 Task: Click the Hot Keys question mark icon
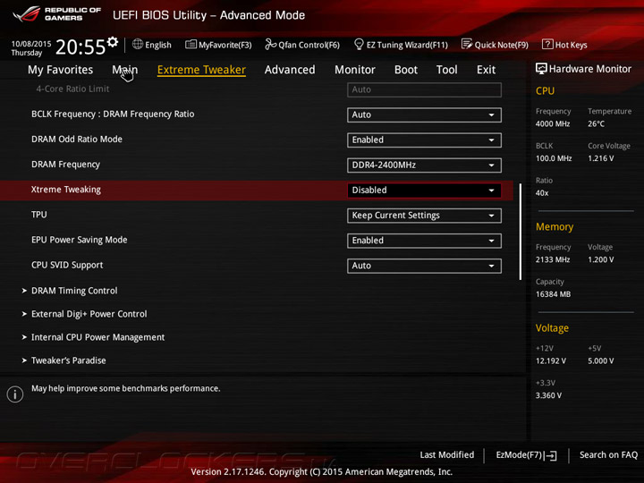click(x=547, y=44)
